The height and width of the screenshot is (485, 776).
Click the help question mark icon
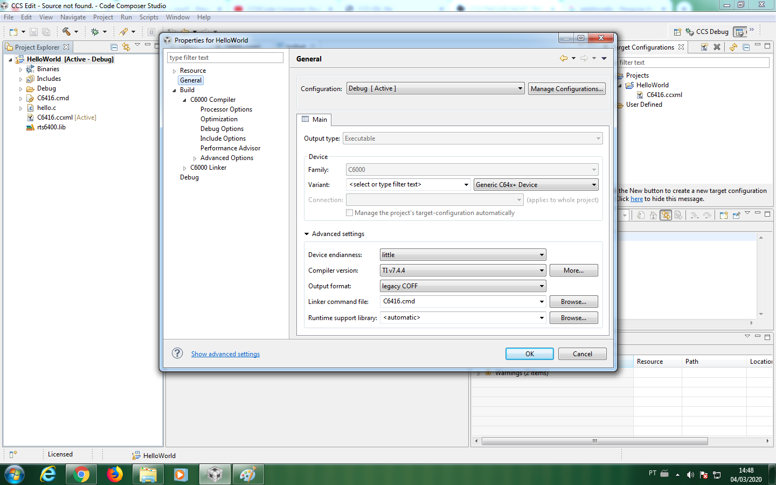(x=177, y=353)
